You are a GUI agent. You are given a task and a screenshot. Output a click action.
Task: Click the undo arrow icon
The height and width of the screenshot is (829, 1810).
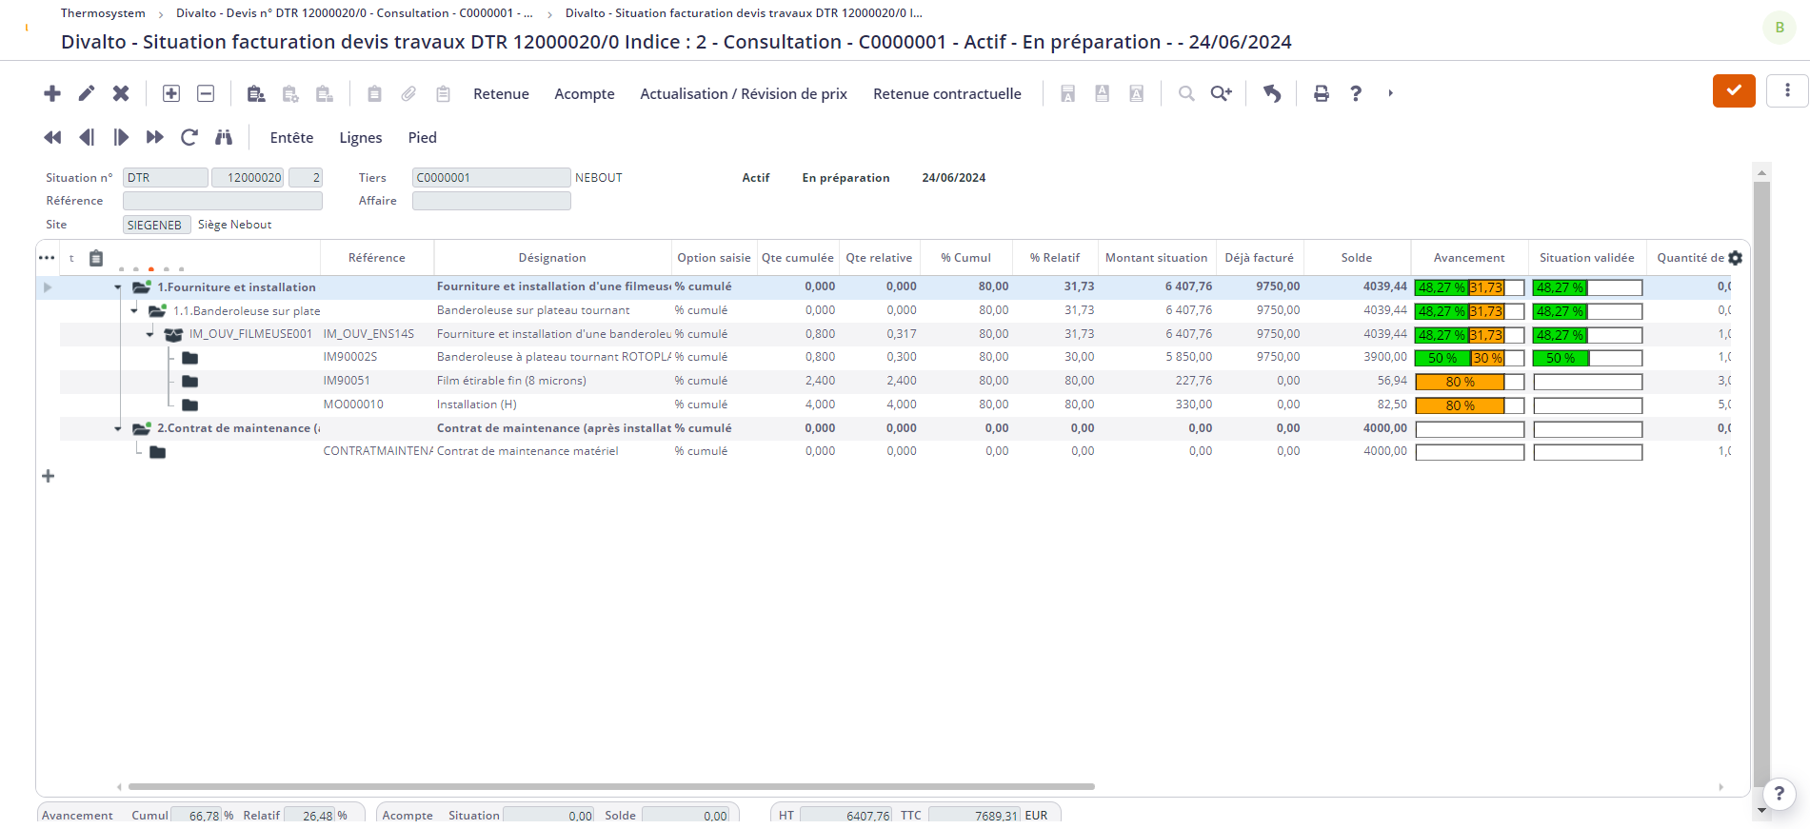pos(1272,93)
